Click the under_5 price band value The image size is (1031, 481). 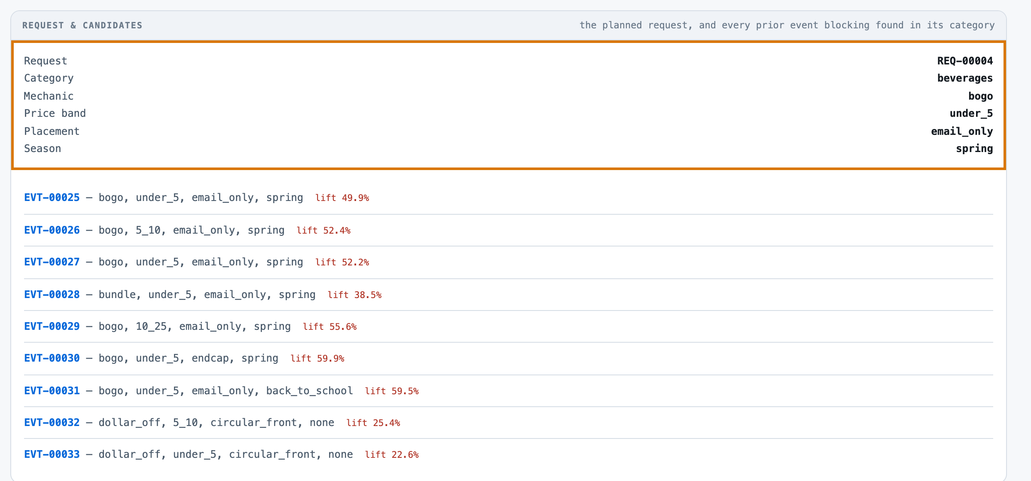pyautogui.click(x=971, y=113)
